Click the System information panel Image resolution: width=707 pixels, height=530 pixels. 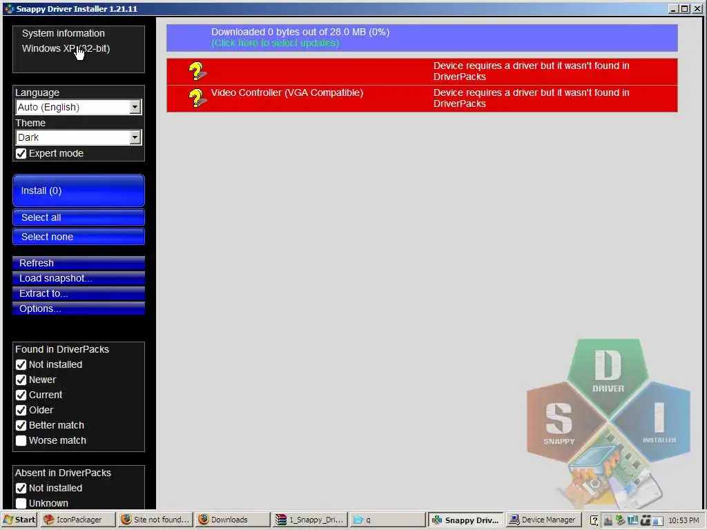[x=79, y=49]
